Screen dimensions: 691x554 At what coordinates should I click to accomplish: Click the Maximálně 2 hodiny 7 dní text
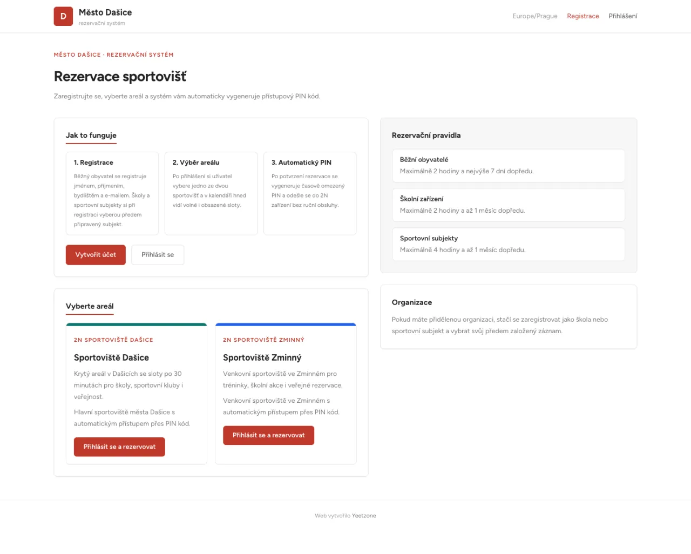click(467, 171)
